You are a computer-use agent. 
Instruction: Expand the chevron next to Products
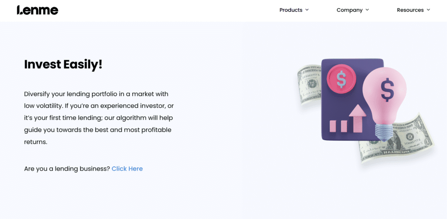(x=307, y=10)
